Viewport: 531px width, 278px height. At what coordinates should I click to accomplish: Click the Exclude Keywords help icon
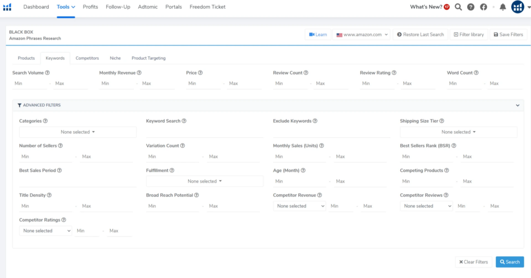click(x=315, y=121)
